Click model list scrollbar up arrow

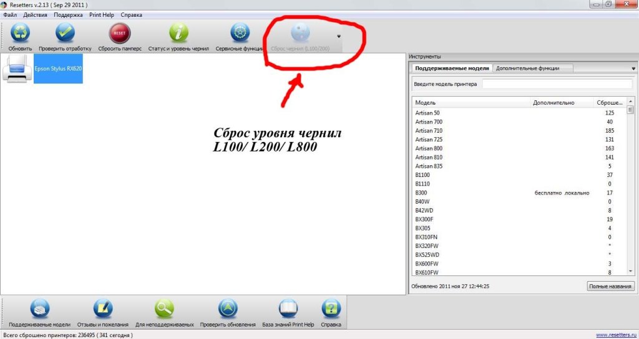tap(630, 102)
